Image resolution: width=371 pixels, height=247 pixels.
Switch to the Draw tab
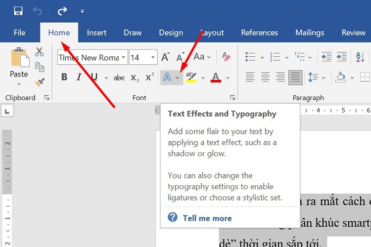tap(133, 33)
